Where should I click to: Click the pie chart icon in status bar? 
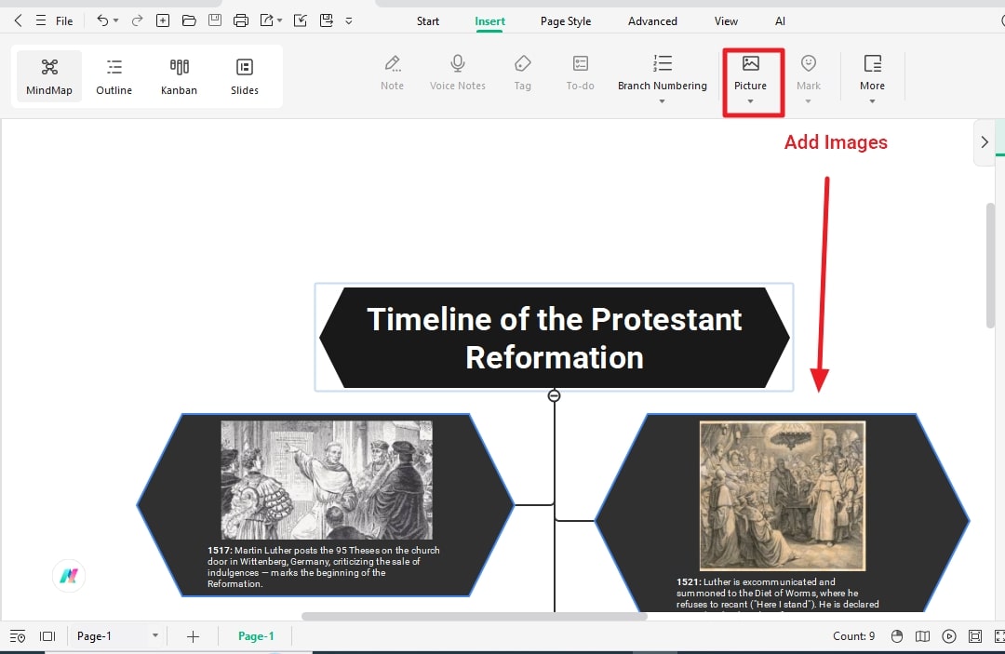pyautogui.click(x=897, y=636)
